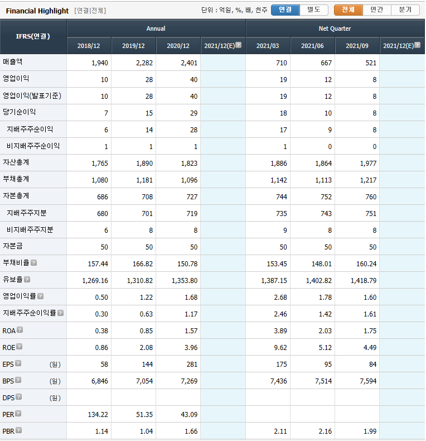Viewport: 426px width, 441px height.
Task: Select the 매출액 row label
Action: pos(12,61)
